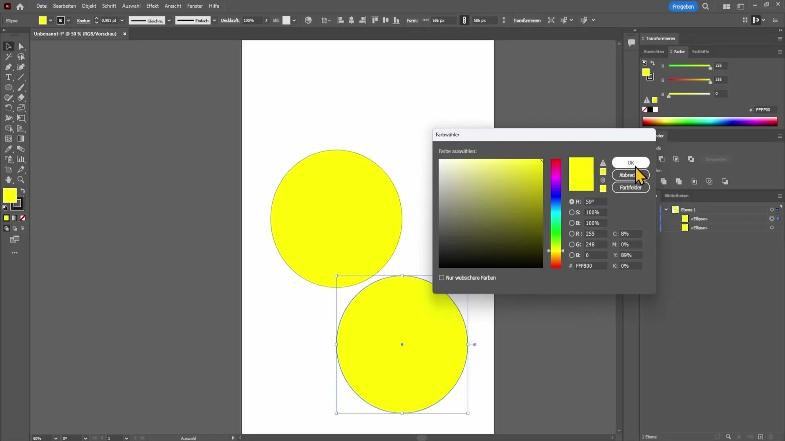Click the vertical hue spectrum slider
This screenshot has height=441, width=785.
tap(556, 214)
